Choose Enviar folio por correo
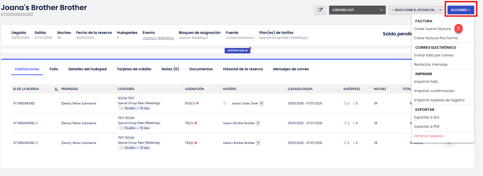 pos(434,55)
